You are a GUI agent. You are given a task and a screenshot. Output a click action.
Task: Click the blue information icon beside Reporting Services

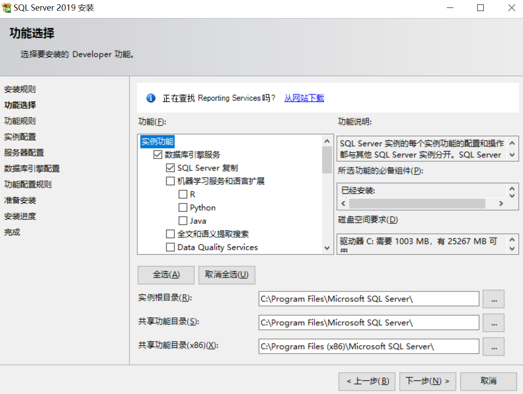tap(151, 98)
